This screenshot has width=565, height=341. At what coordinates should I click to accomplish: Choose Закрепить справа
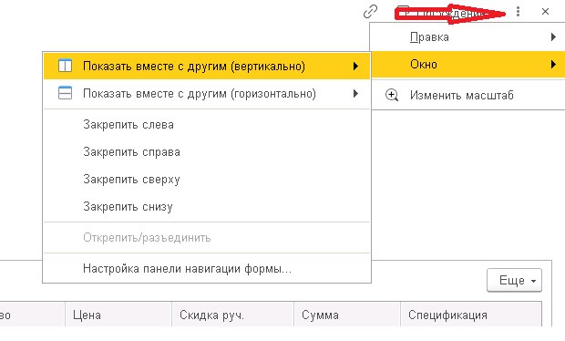pyautogui.click(x=207, y=152)
